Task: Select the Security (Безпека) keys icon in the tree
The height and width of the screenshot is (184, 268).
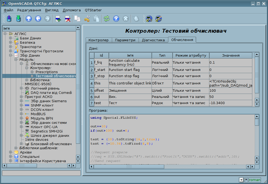Action: pyautogui.click(x=16, y=42)
